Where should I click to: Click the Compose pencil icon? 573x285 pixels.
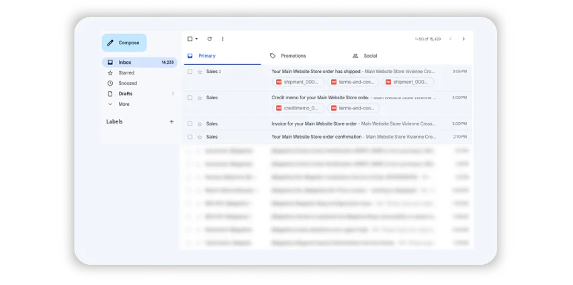110,43
